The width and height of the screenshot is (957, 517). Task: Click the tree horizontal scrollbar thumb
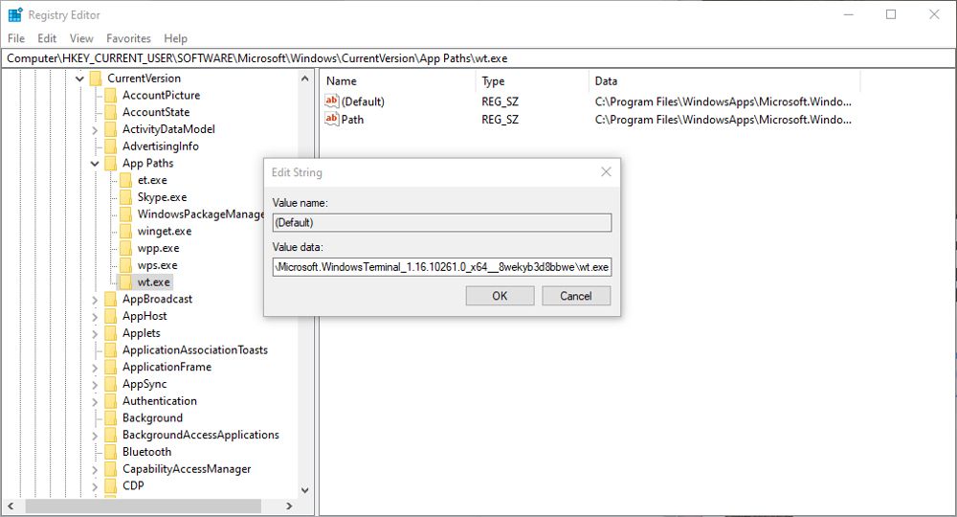pos(144,506)
